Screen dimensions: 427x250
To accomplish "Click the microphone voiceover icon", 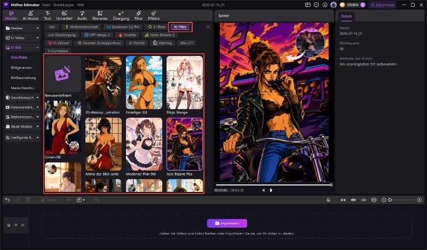I will [x=328, y=200].
